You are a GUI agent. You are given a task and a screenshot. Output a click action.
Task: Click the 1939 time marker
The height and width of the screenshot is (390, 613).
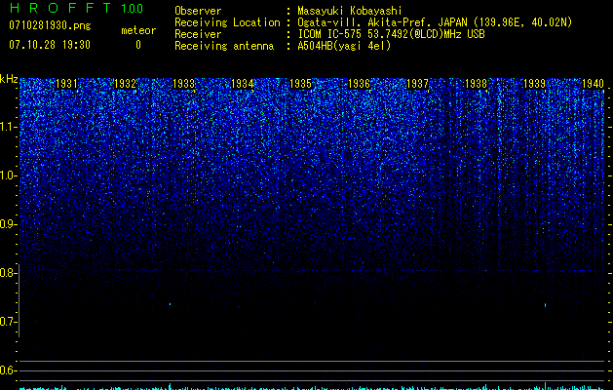tap(534, 84)
